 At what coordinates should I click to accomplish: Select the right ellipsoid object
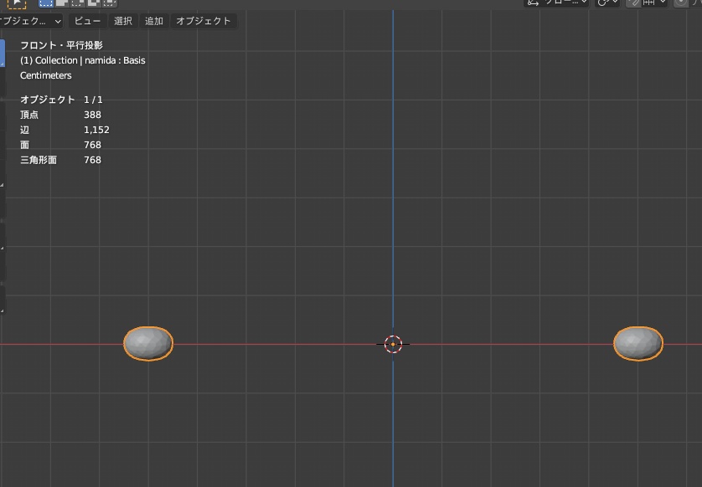point(637,342)
